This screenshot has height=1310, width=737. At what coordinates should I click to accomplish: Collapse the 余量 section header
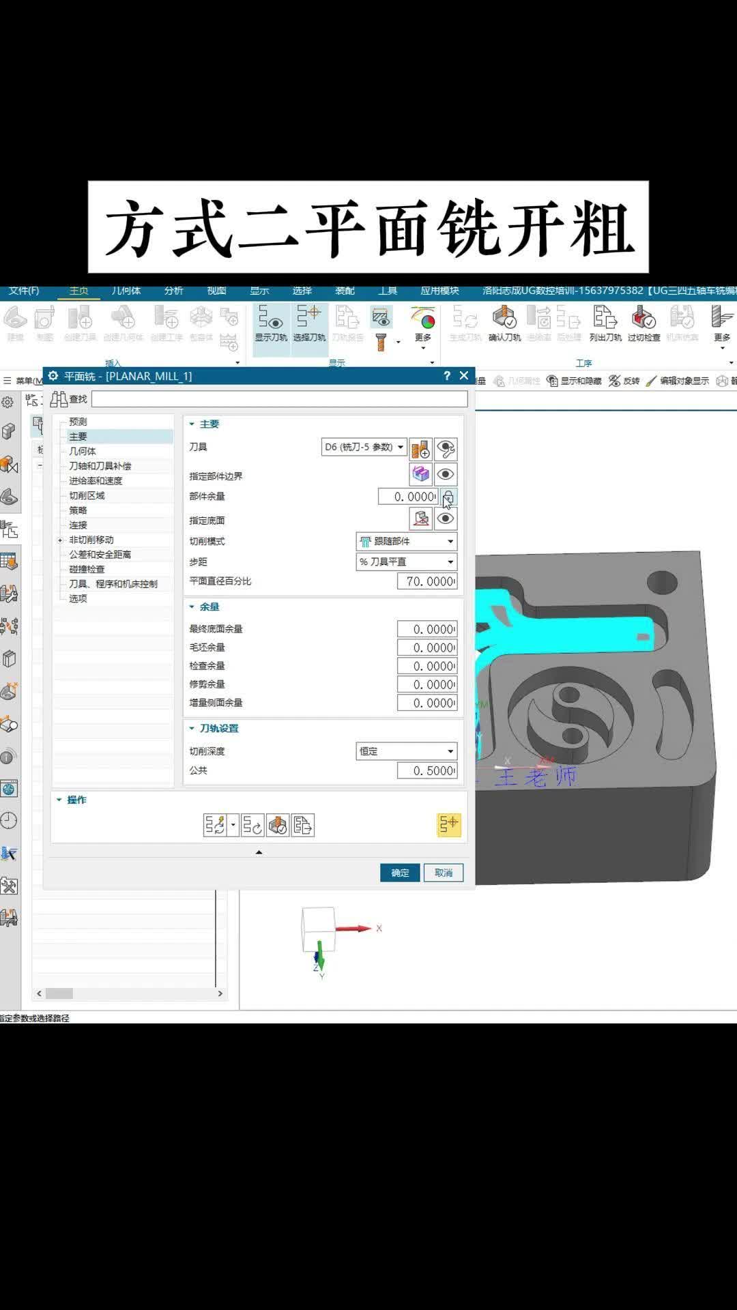point(209,607)
